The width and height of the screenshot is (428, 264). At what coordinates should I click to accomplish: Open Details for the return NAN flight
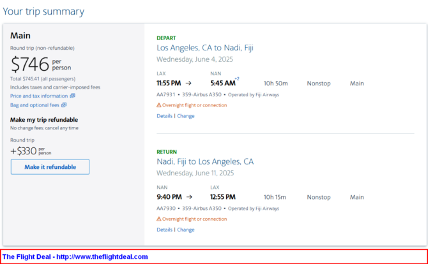click(165, 230)
